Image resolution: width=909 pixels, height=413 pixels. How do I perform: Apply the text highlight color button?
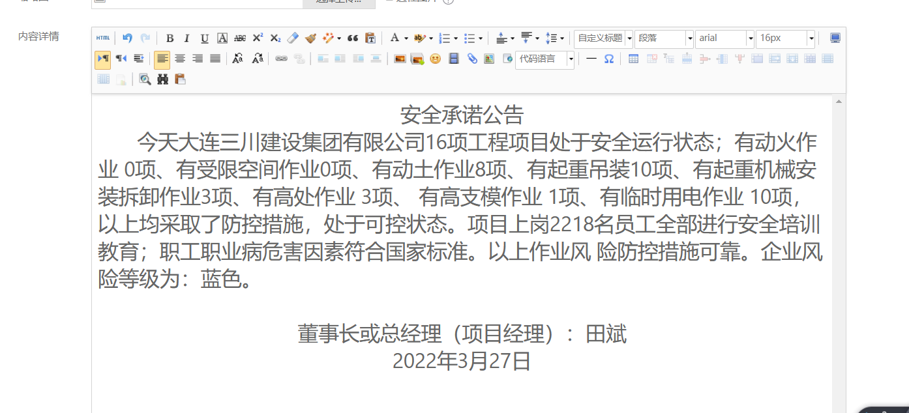(419, 38)
